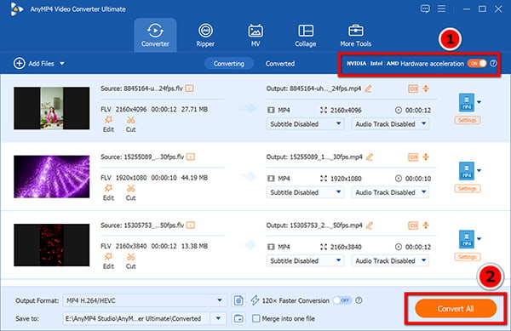Open source info icon for 15255089 file

point(191,157)
